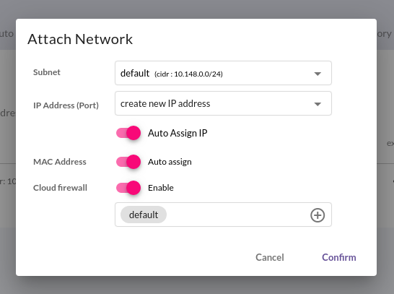Click the Attach Network dialog title
This screenshot has width=394, height=294.
tap(80, 39)
